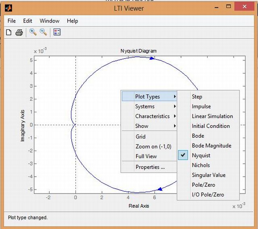This screenshot has height=229, width=258.
Task: Click the Imaginary Axis label
Action: pos(23,126)
